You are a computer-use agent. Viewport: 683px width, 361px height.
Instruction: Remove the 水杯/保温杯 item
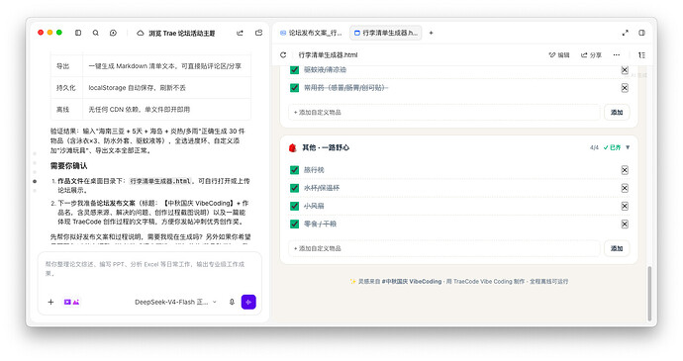coord(625,188)
